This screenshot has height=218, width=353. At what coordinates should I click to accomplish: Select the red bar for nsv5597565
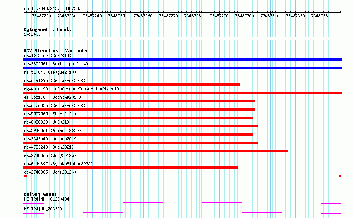coord(138,118)
